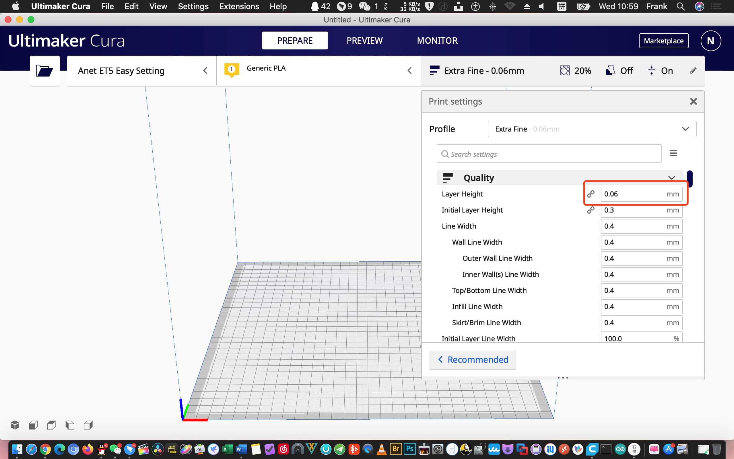
Task: Open the settings visibility hamburger menu
Action: 673,153
